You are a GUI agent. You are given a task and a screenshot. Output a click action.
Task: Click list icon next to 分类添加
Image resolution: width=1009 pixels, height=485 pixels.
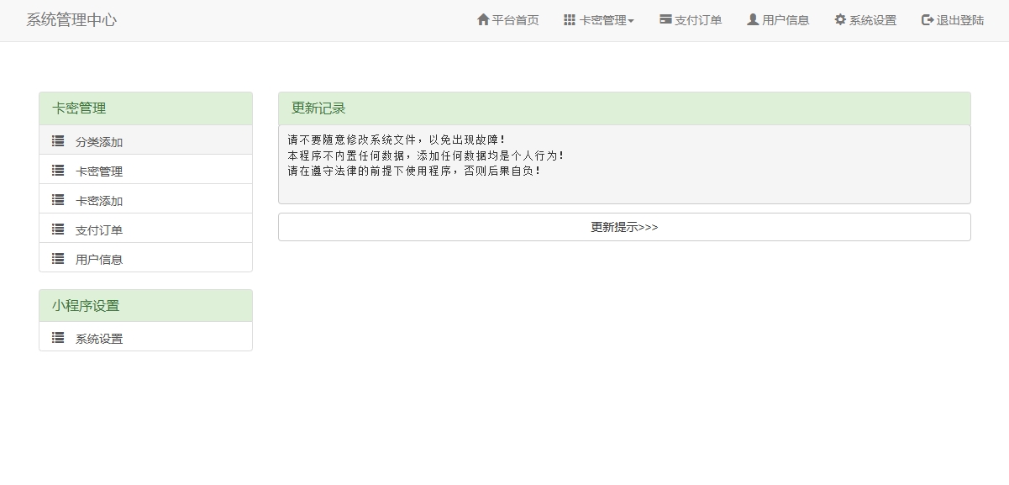click(58, 140)
